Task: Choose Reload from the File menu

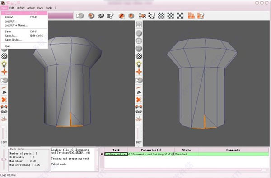Action: 24,17
